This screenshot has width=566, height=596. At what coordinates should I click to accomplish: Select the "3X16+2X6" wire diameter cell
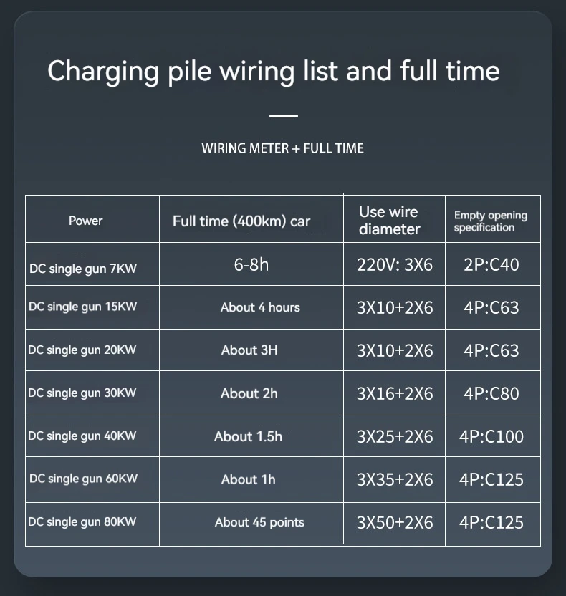coord(395,393)
